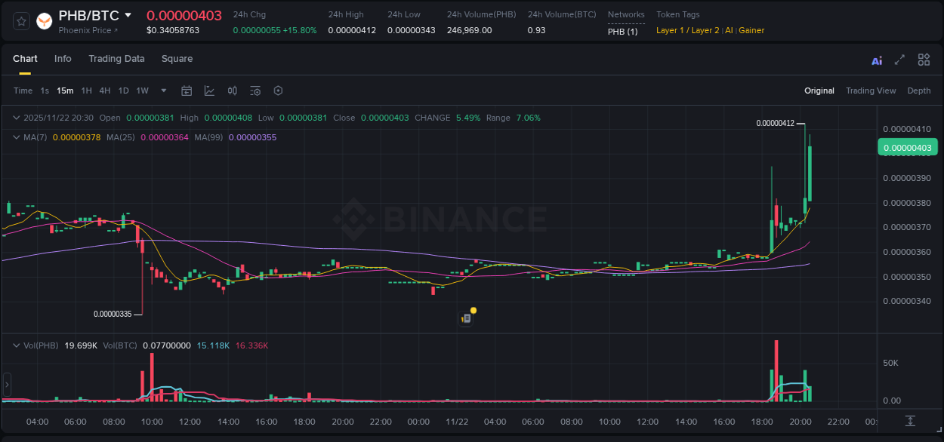Toggle the favorite star for PHB/BTC

click(21, 21)
